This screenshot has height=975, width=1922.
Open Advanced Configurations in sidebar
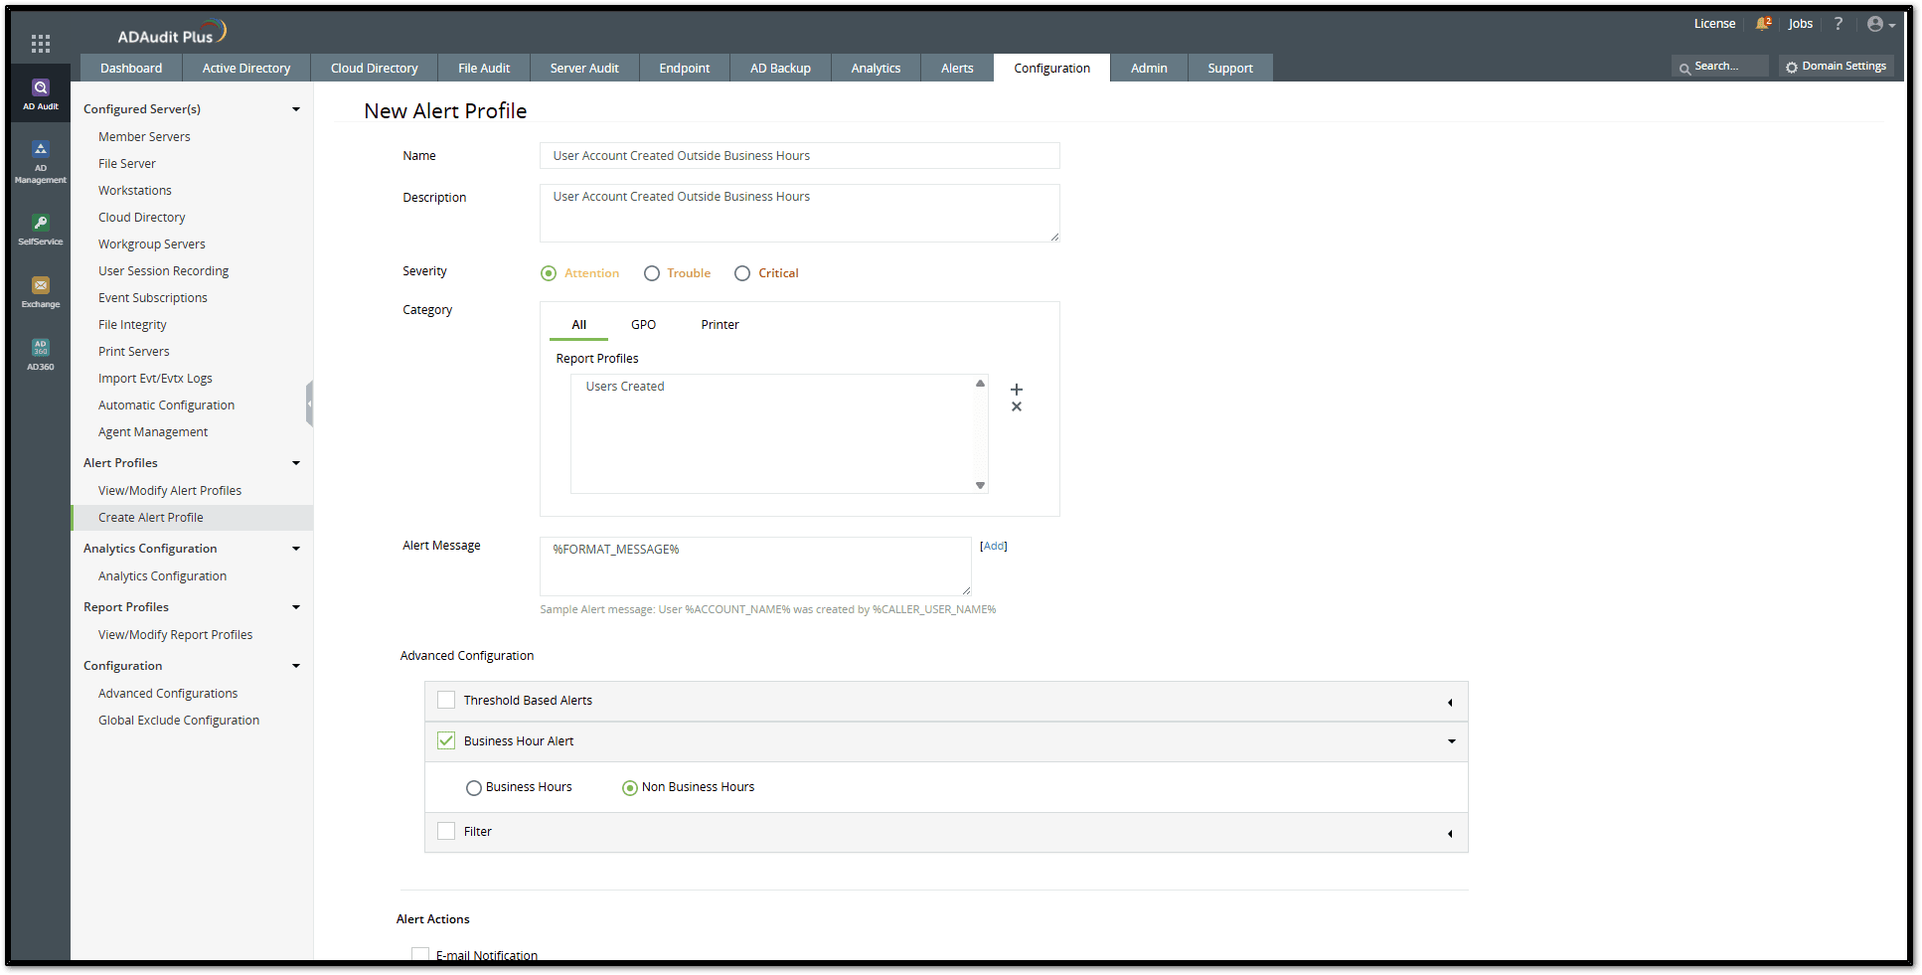click(168, 694)
